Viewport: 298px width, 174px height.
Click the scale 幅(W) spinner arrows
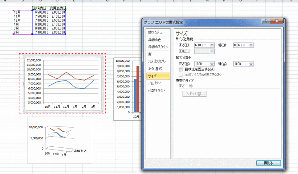pos(251,64)
